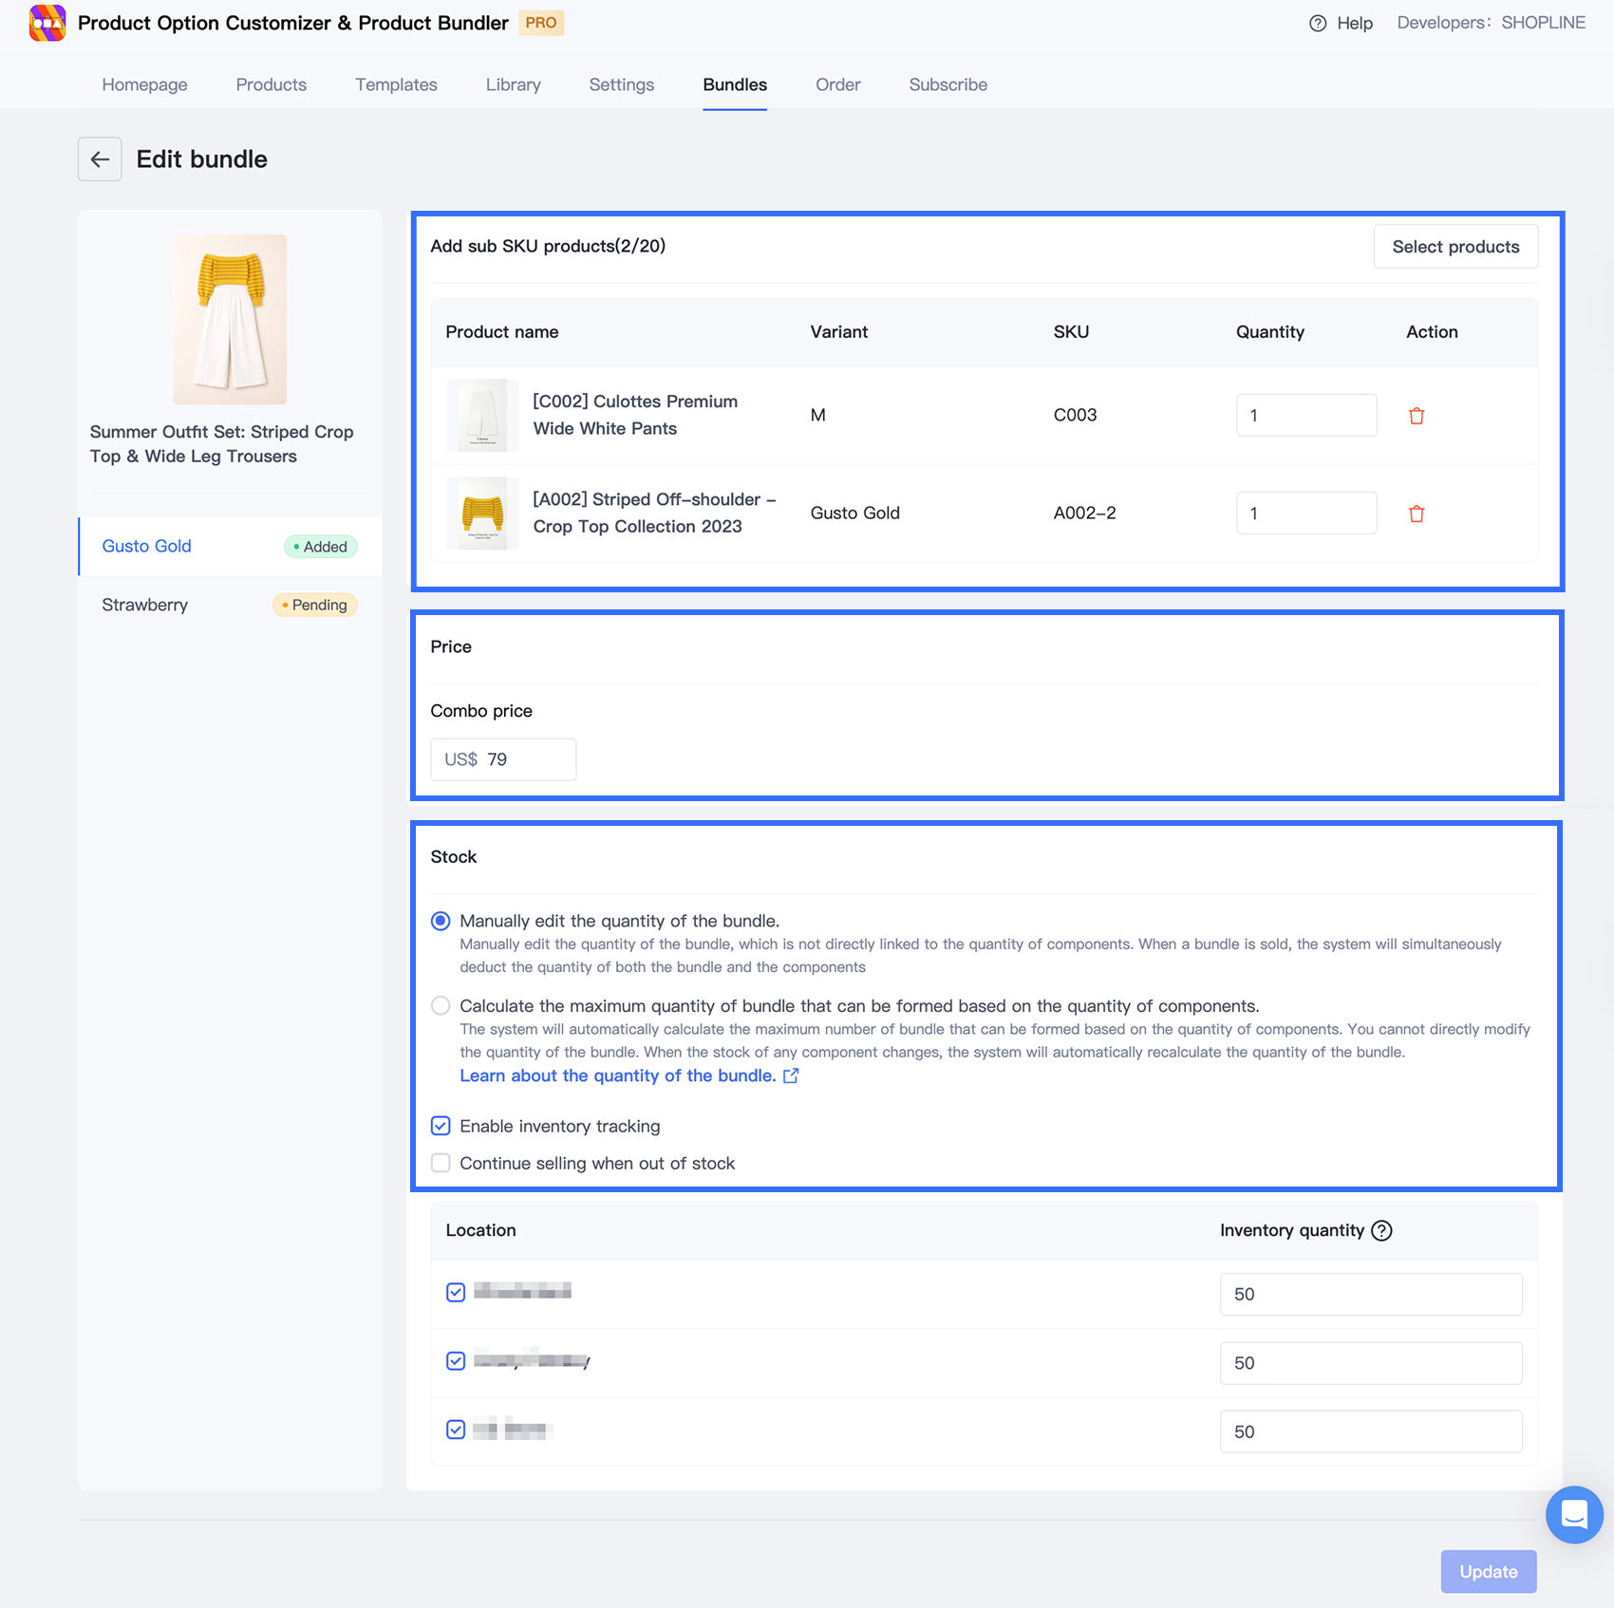The width and height of the screenshot is (1614, 1608).
Task: Check Continue selling when out of stock
Action: tap(441, 1163)
